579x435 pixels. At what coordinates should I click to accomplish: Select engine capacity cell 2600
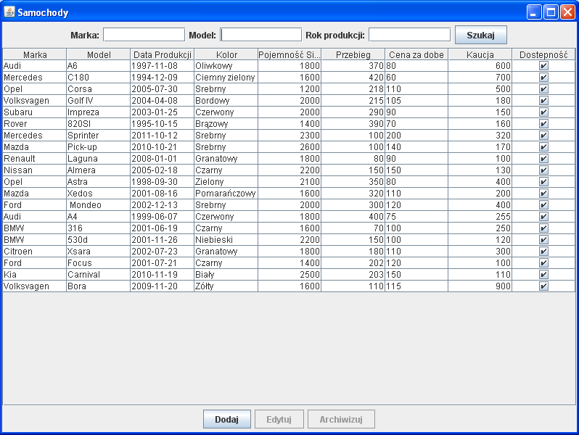coord(289,147)
